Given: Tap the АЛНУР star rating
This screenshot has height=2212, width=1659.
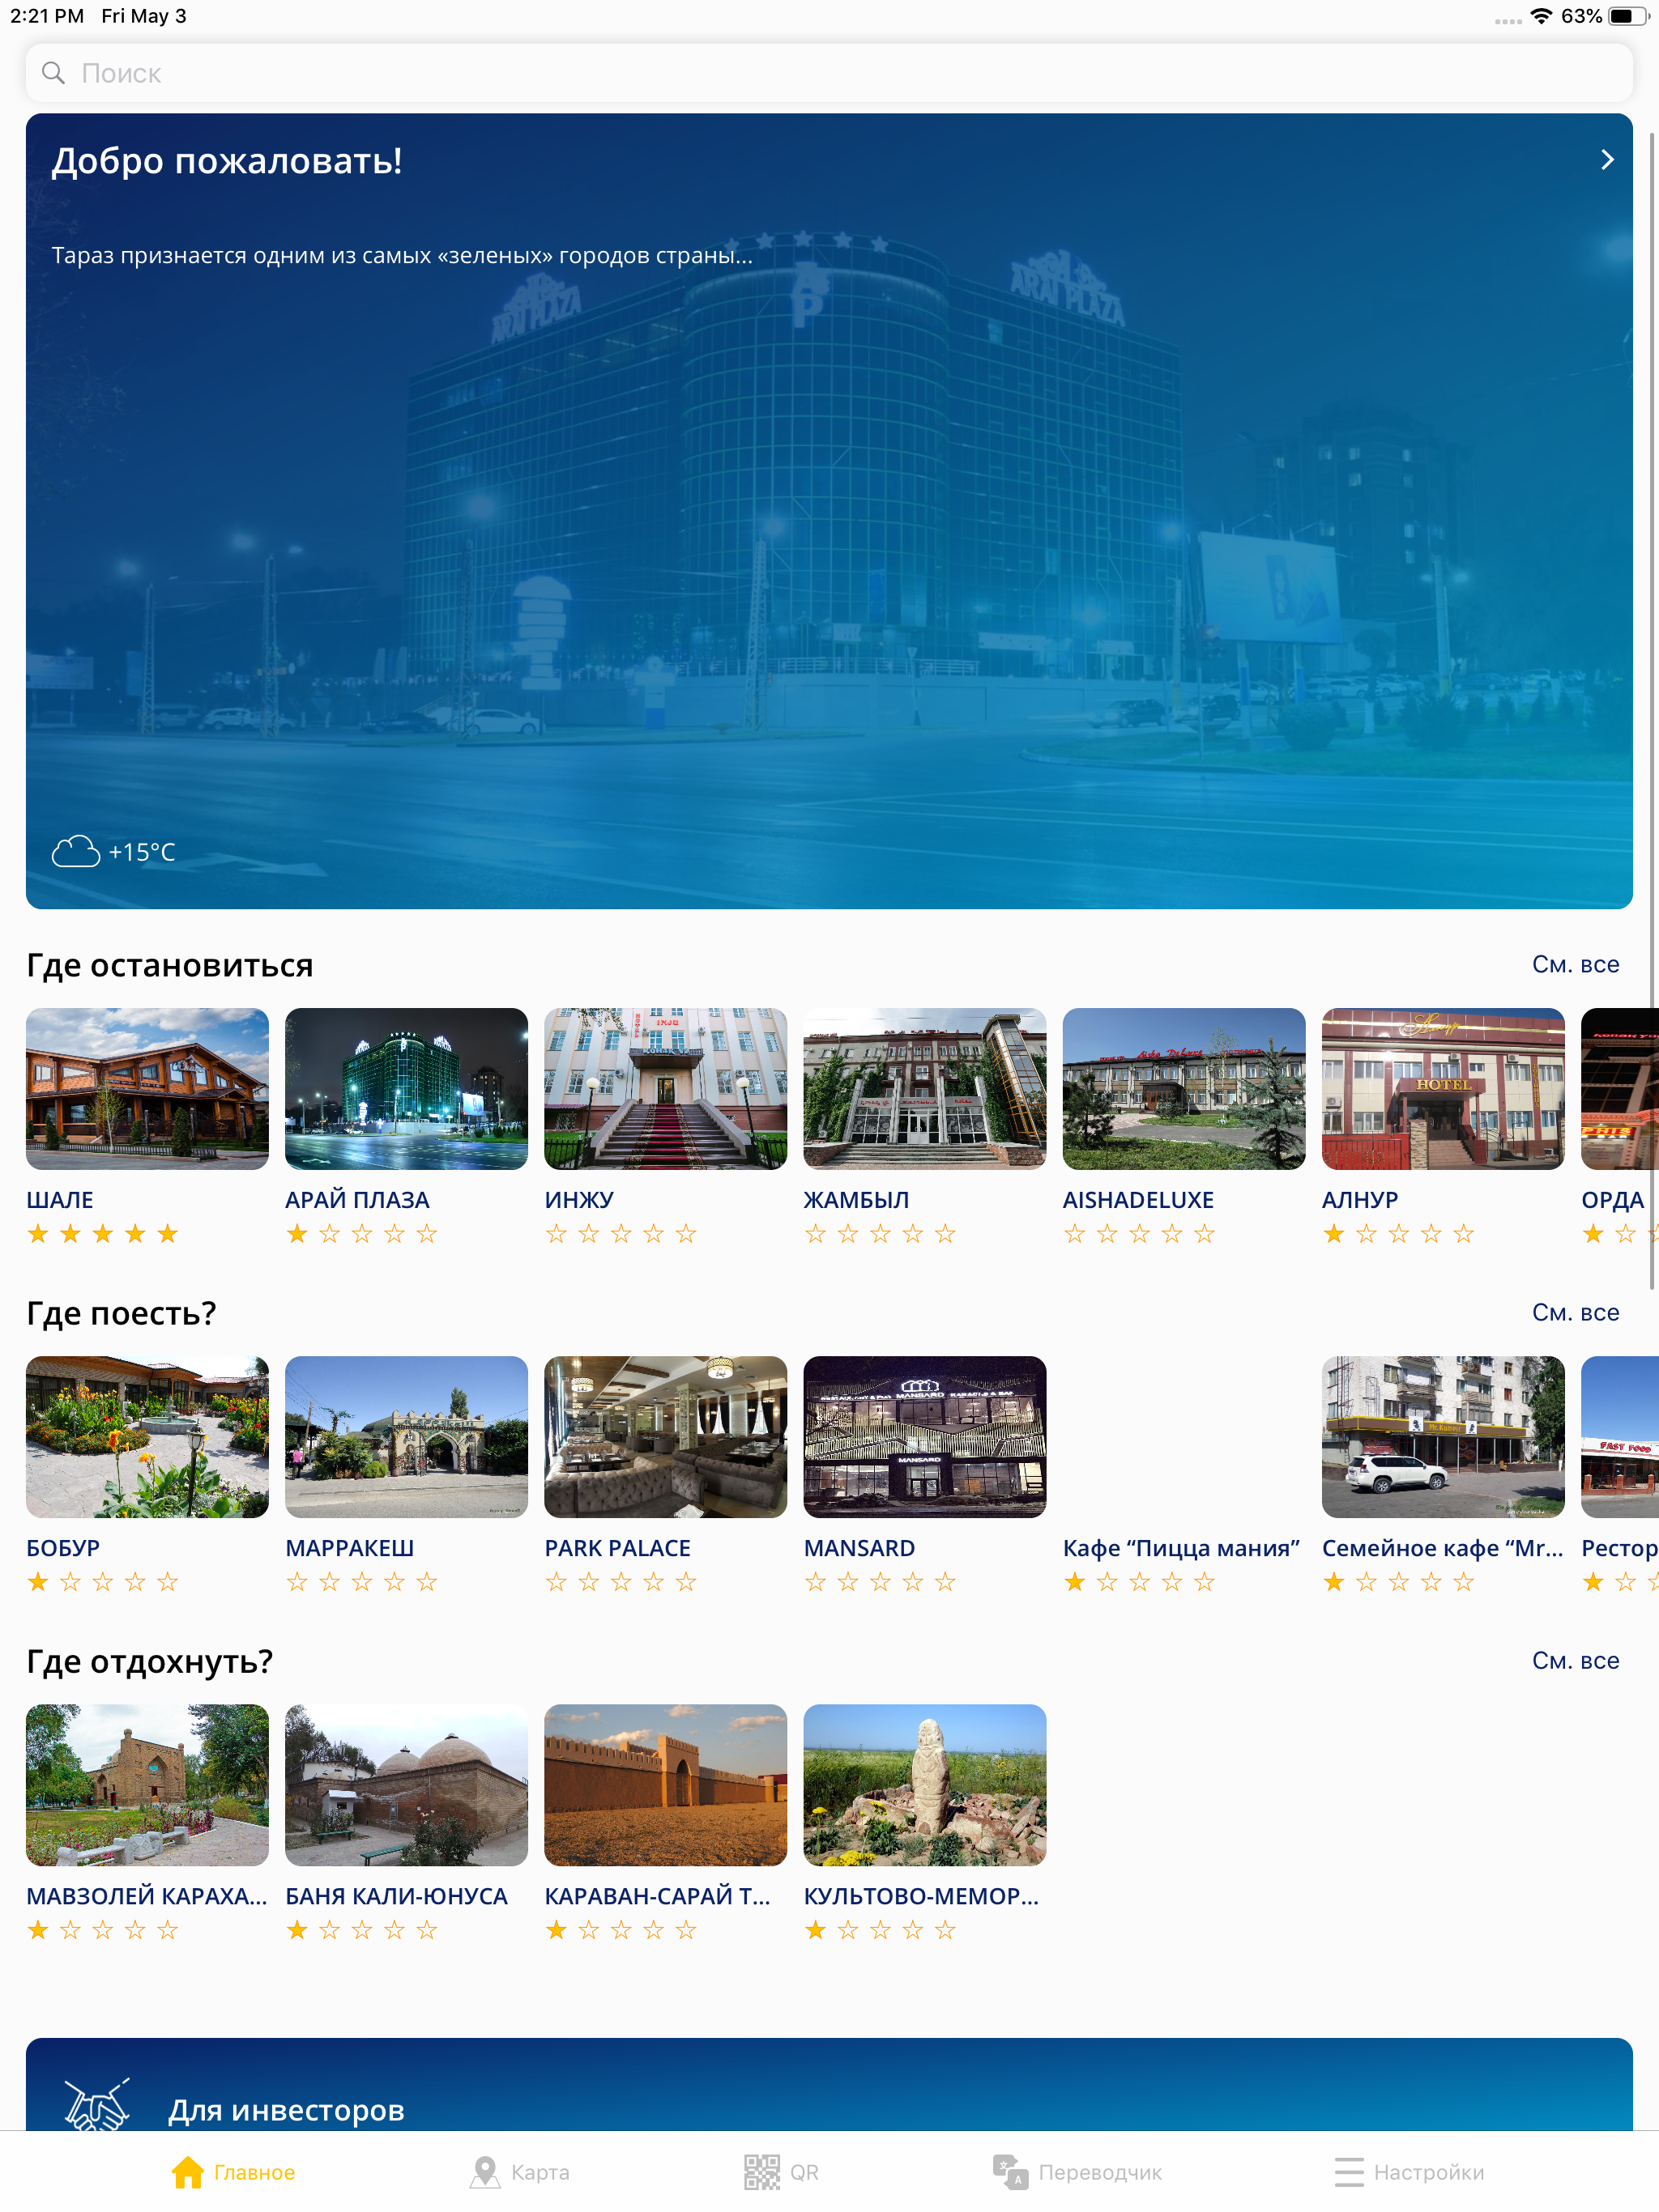Looking at the screenshot, I should (x=1399, y=1234).
